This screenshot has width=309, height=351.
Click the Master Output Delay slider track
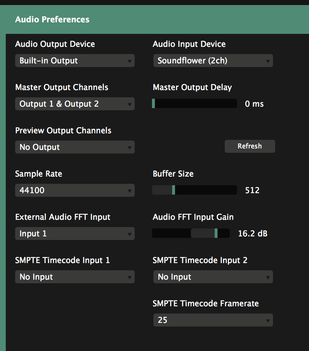click(194, 104)
